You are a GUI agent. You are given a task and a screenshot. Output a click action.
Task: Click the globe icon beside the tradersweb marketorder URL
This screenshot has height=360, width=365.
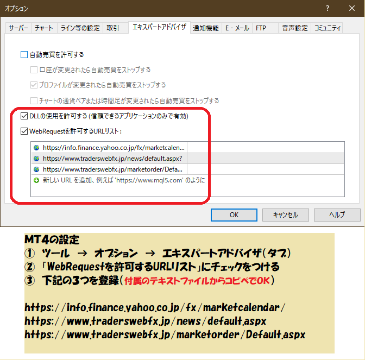(x=36, y=169)
